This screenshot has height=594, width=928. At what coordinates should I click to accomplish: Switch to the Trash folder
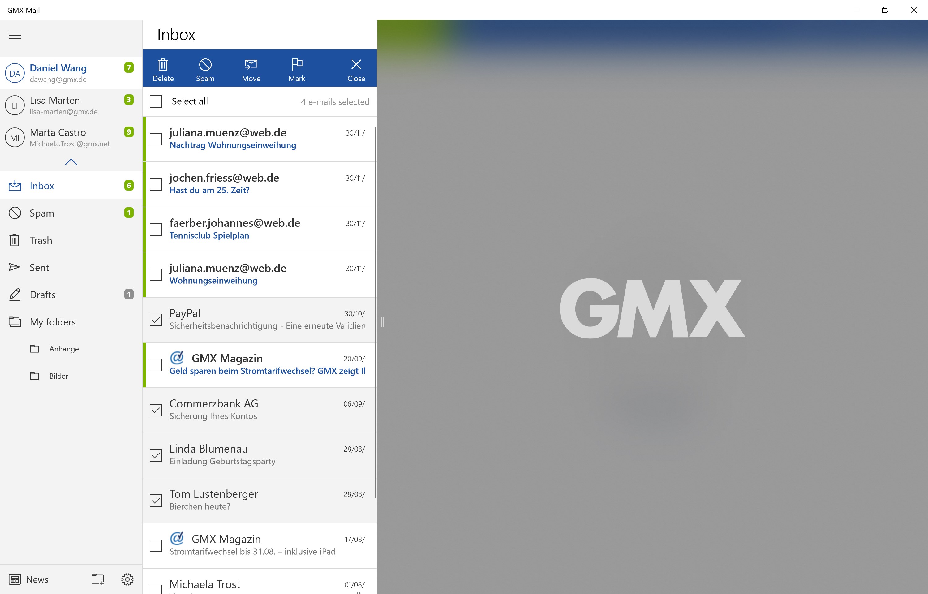pyautogui.click(x=41, y=240)
